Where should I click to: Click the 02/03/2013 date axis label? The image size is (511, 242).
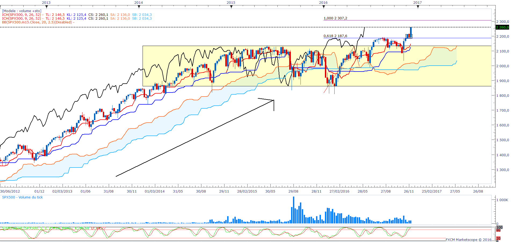[62, 191]
